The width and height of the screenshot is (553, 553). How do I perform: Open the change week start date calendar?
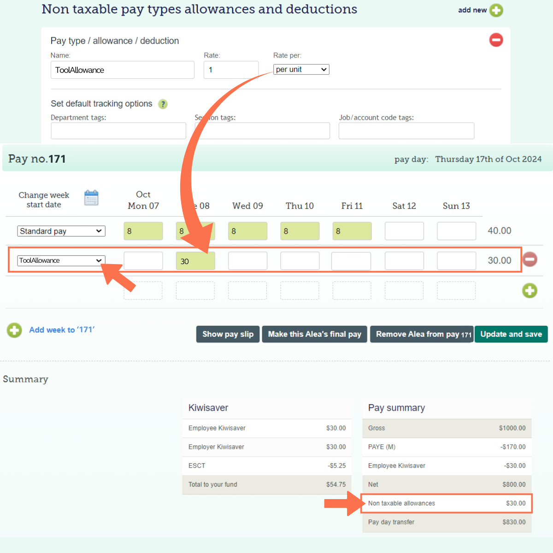[91, 197]
